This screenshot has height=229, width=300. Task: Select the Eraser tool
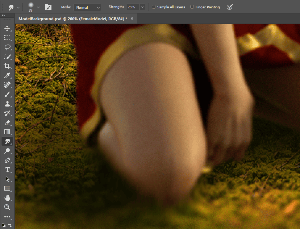click(x=7, y=122)
